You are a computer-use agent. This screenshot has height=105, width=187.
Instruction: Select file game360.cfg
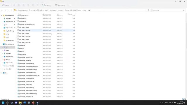[22, 55]
